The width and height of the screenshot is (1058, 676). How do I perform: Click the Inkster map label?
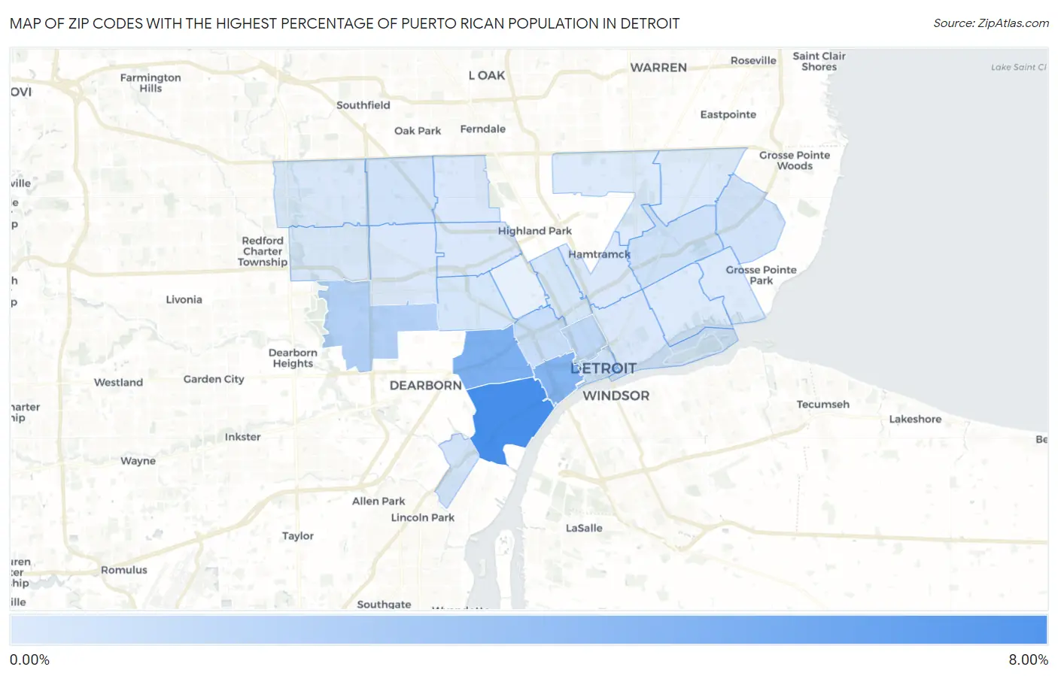[x=242, y=437]
